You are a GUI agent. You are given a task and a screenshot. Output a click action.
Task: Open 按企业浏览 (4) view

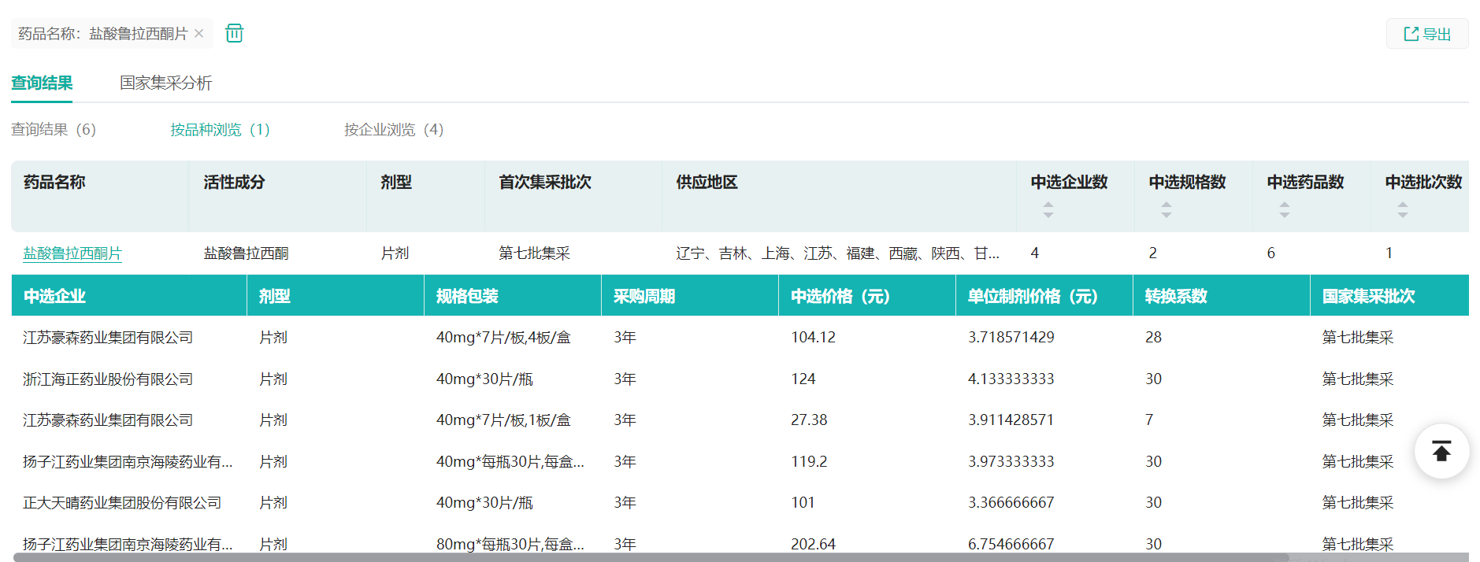(393, 129)
